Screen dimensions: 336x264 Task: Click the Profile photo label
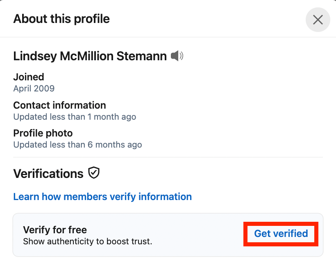(43, 133)
